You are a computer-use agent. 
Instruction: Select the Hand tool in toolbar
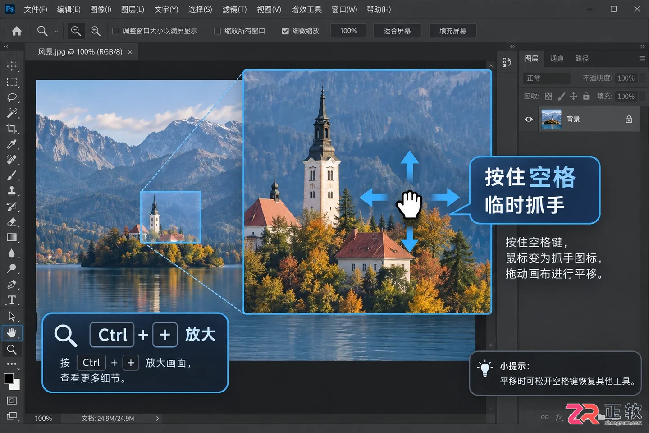[12, 333]
